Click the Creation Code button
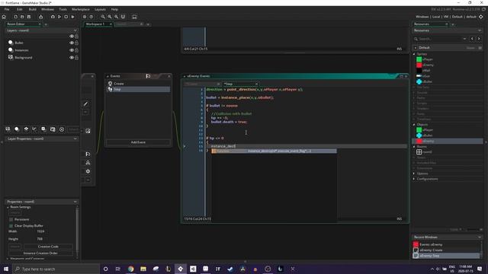488x274 pixels. 48,247
